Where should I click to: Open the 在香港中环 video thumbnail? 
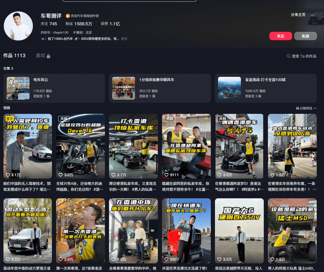(134, 231)
